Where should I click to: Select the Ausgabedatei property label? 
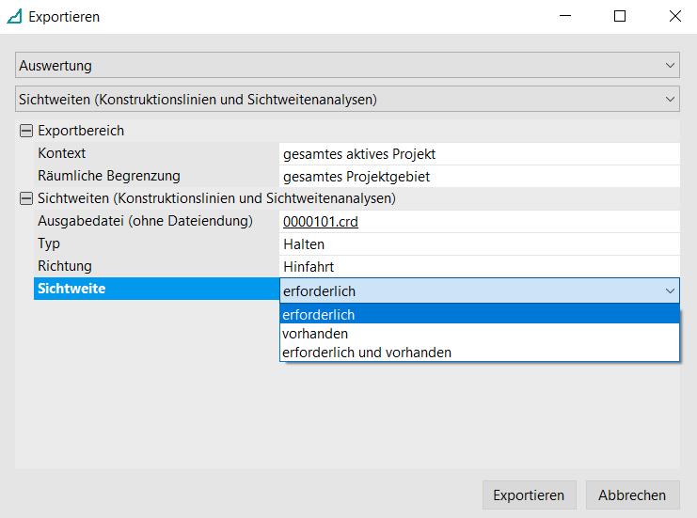146,221
